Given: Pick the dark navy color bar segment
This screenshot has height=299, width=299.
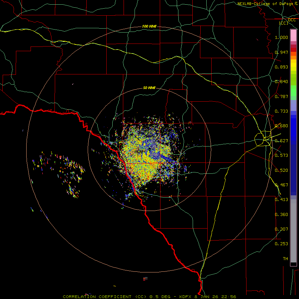Looking at the screenshot, I should tap(293, 168).
